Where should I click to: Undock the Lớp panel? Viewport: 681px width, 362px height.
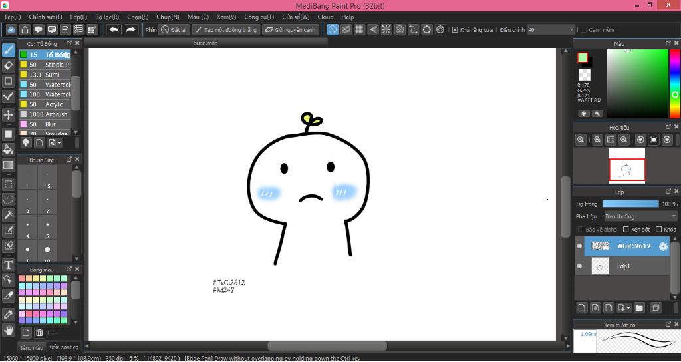click(x=668, y=191)
